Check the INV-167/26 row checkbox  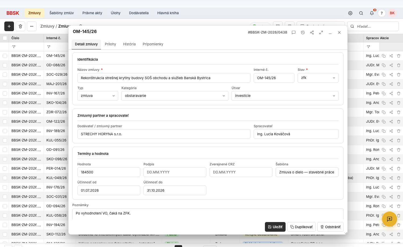tap(5, 93)
